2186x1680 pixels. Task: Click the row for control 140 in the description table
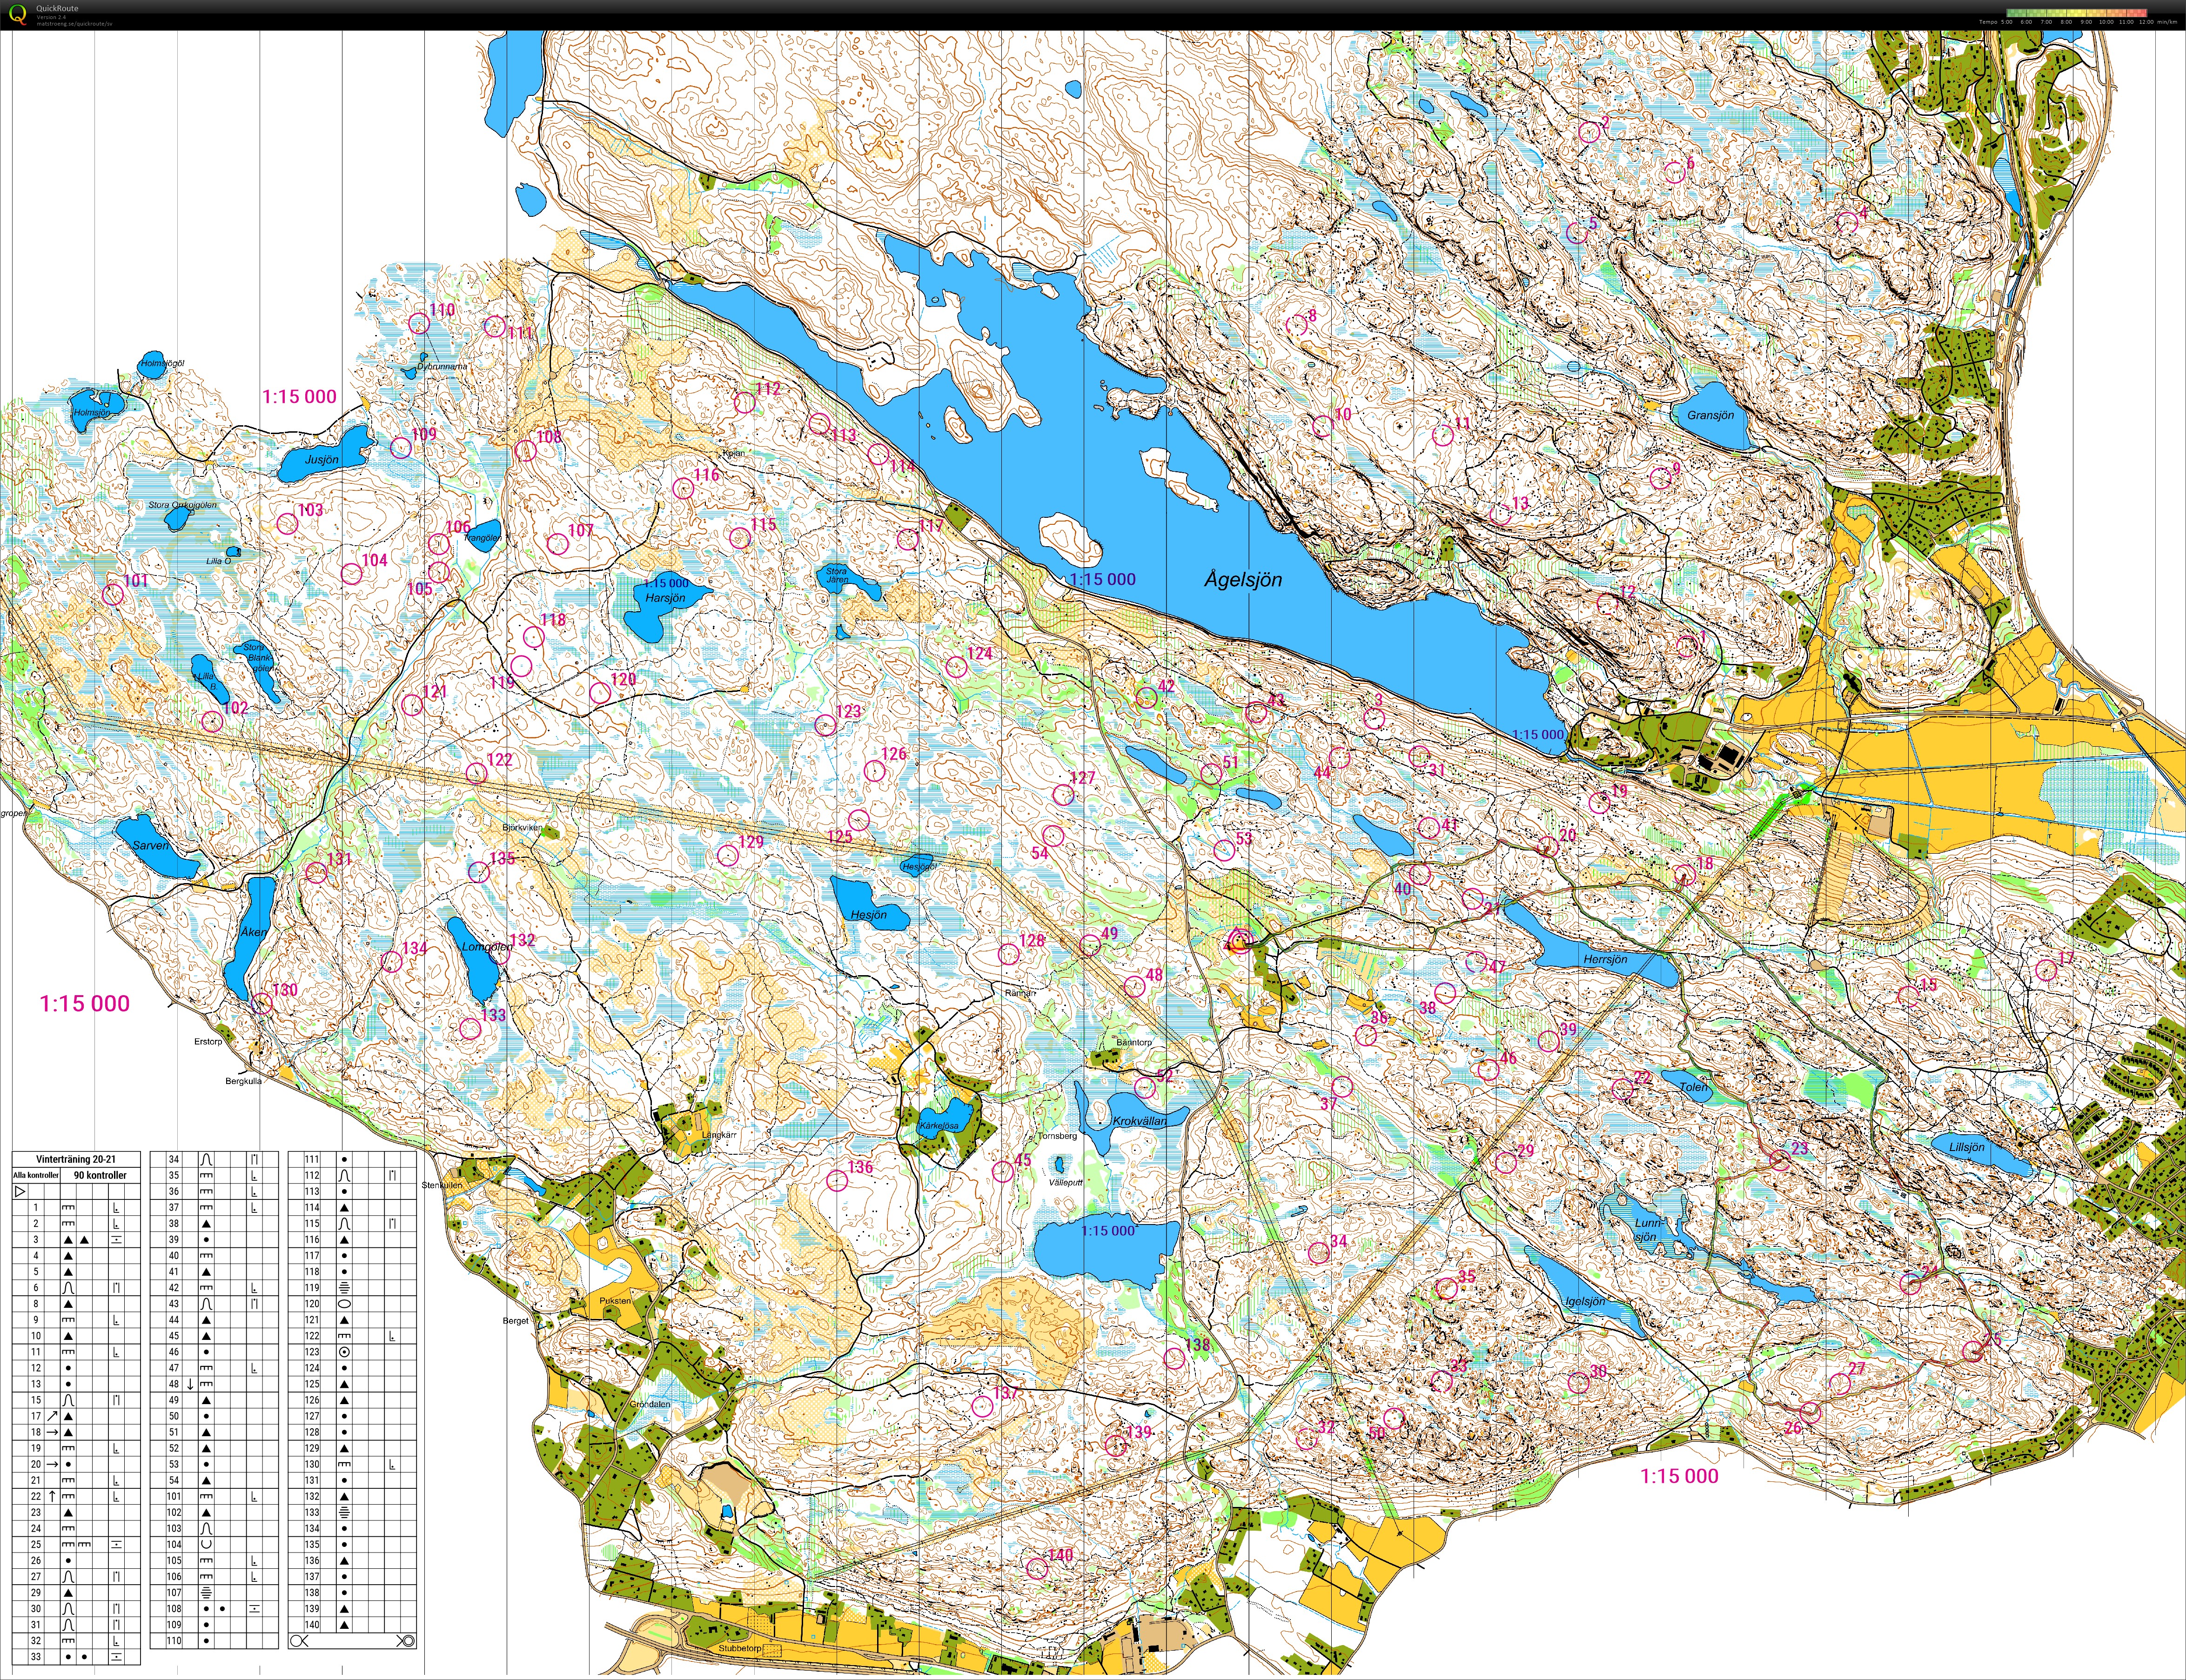click(352, 1625)
